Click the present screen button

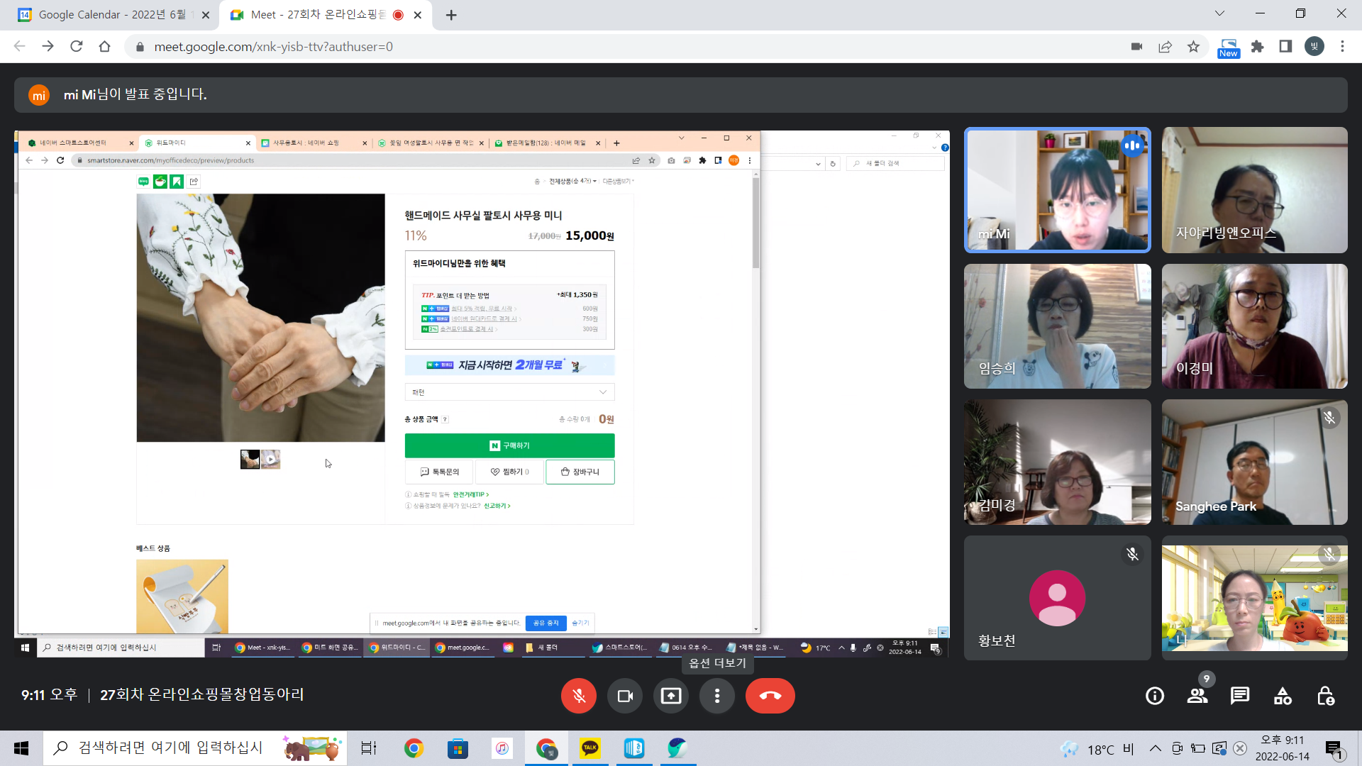coord(671,696)
